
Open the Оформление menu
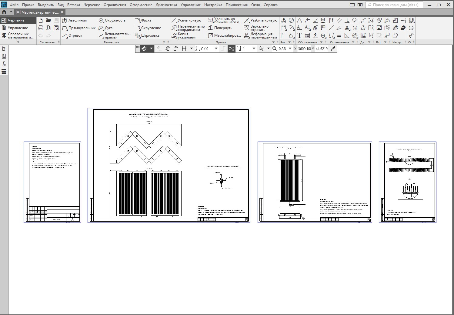tap(141, 5)
